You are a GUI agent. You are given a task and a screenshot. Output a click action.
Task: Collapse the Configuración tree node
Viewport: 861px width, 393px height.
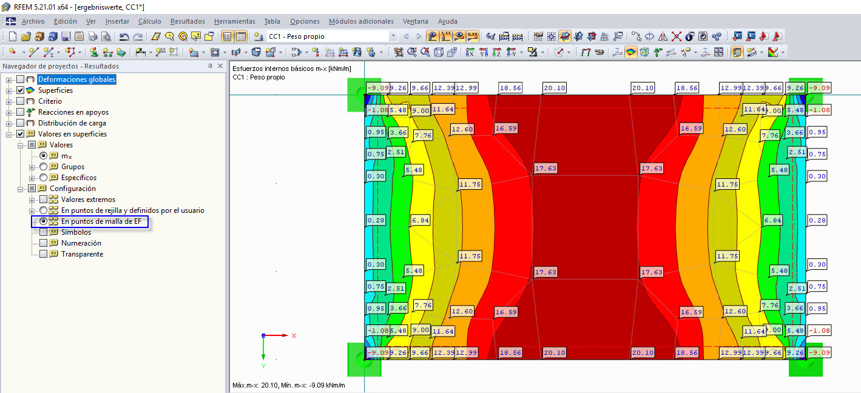point(20,189)
